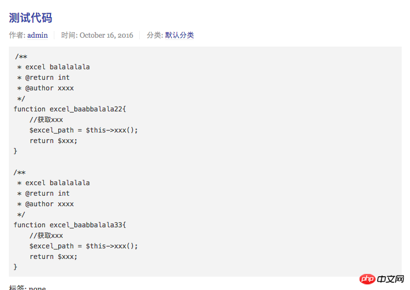Viewport: 410px width, 290px height.
Task: Click the //获取xxx comment in first function
Action: [x=46, y=120]
